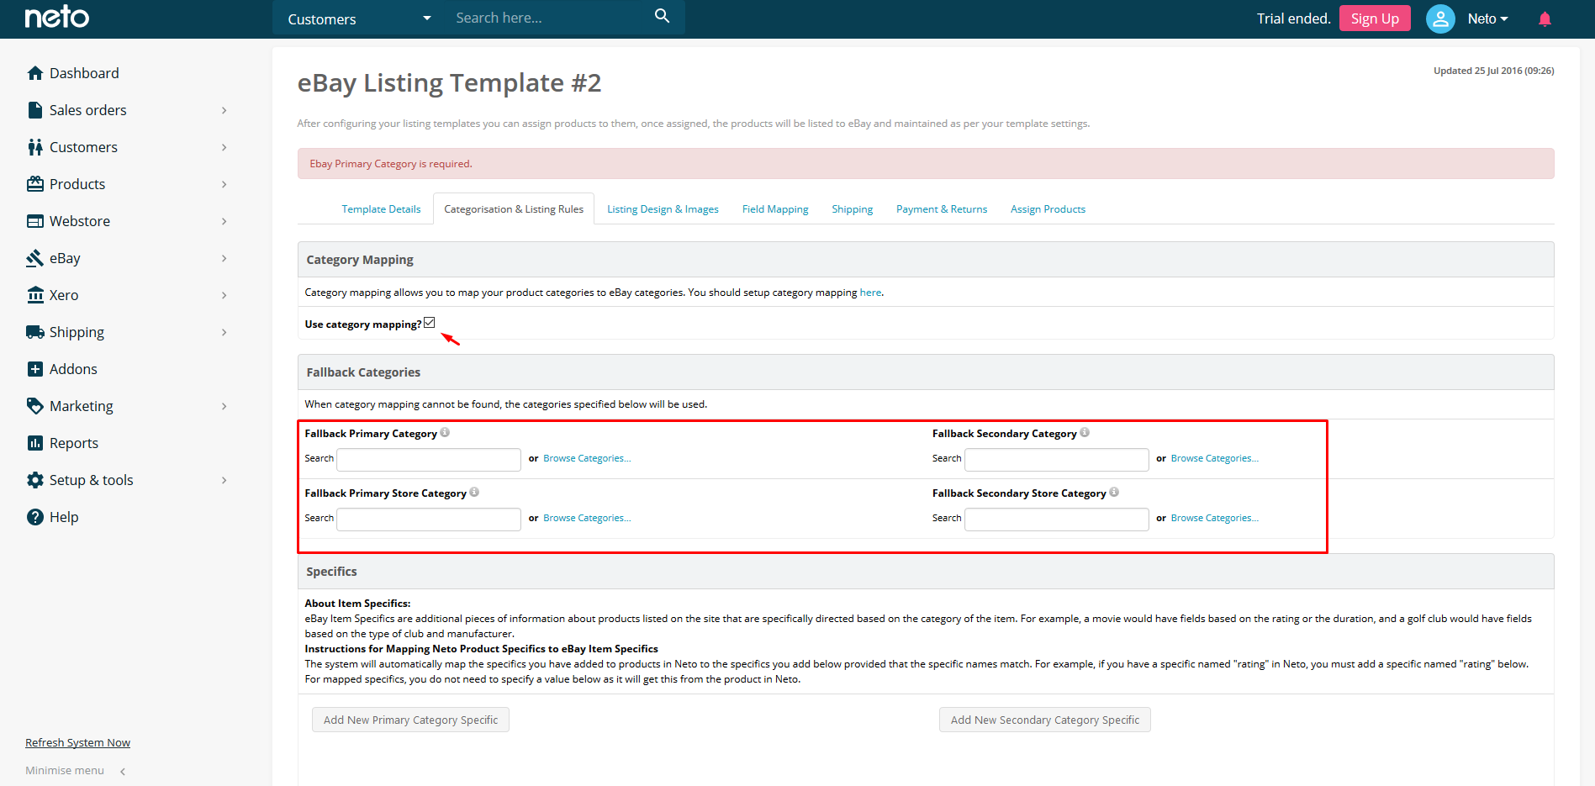Follow the category mapping 'here' link

click(x=870, y=293)
